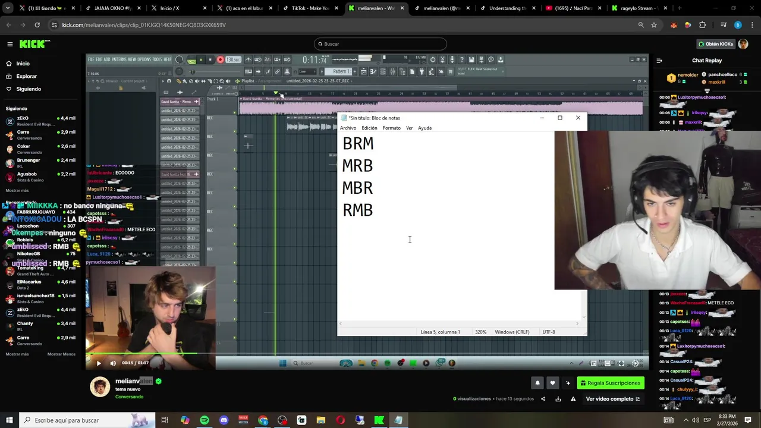Open a new browser tab
Viewport: 761px width, 428px height.
coord(680,8)
